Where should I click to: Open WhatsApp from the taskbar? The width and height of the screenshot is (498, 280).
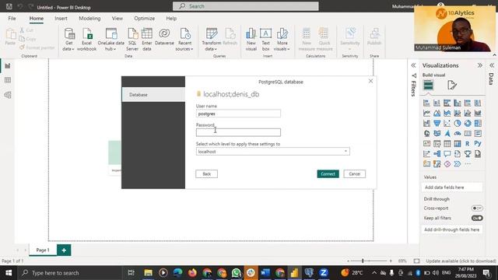(236, 273)
